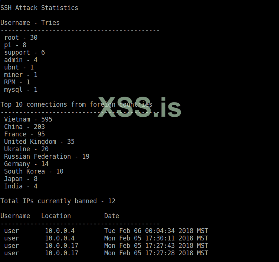279x262 pixels.
Task: Click the United Kingdom - 35 line
Action: (39, 142)
